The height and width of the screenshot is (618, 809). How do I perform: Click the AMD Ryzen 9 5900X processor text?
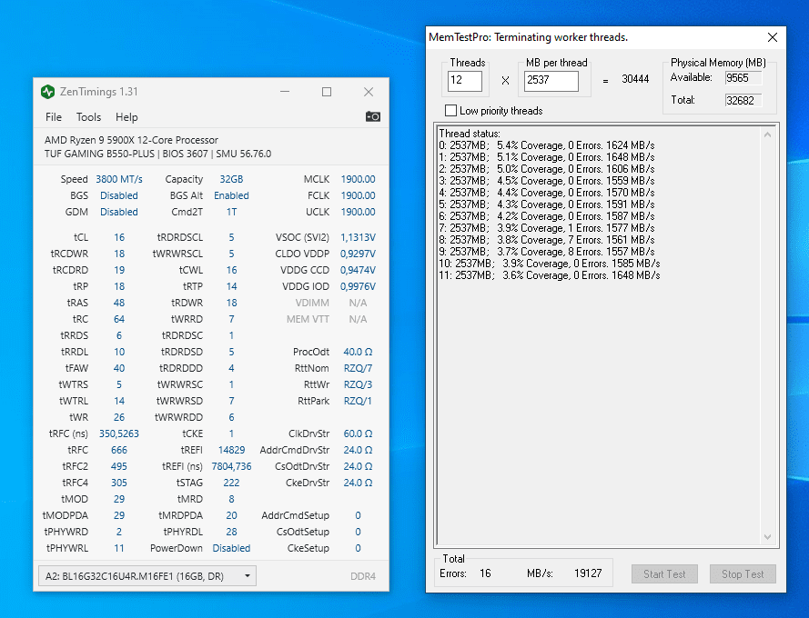(x=131, y=140)
